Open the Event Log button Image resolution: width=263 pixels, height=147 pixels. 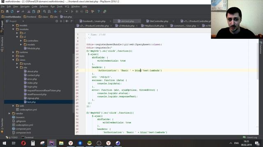[250, 137]
